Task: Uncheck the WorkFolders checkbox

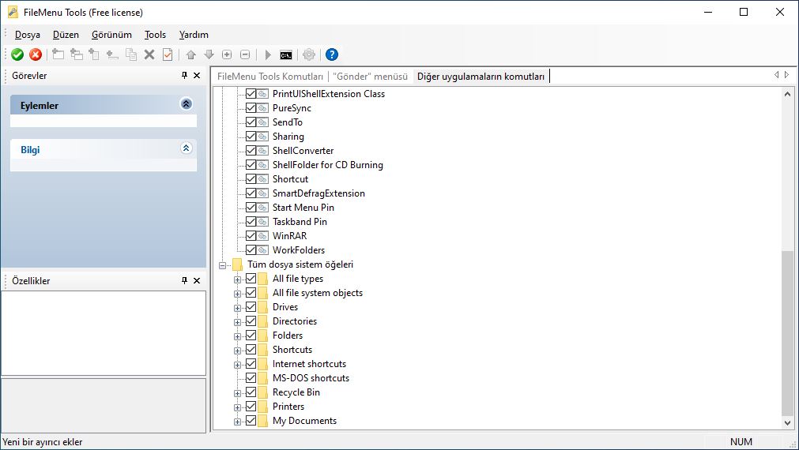Action: click(251, 250)
